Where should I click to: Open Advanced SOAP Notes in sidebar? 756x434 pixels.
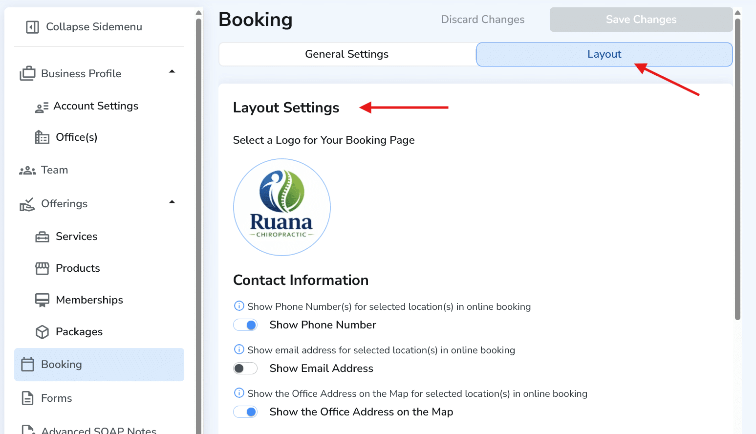(99, 430)
